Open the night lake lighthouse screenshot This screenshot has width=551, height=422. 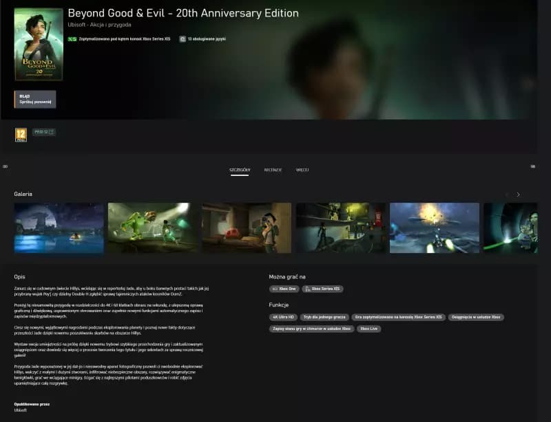click(x=59, y=227)
